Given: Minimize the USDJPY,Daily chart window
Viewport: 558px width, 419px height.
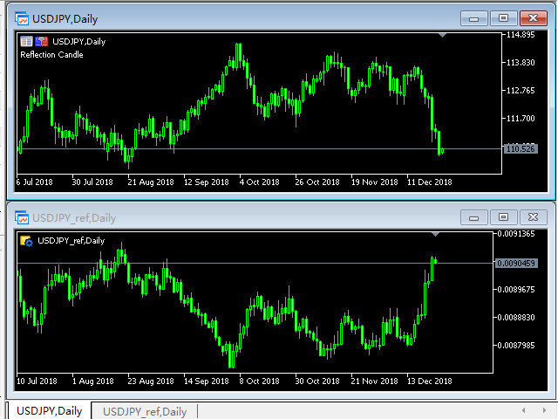Looking at the screenshot, I should pos(473,18).
